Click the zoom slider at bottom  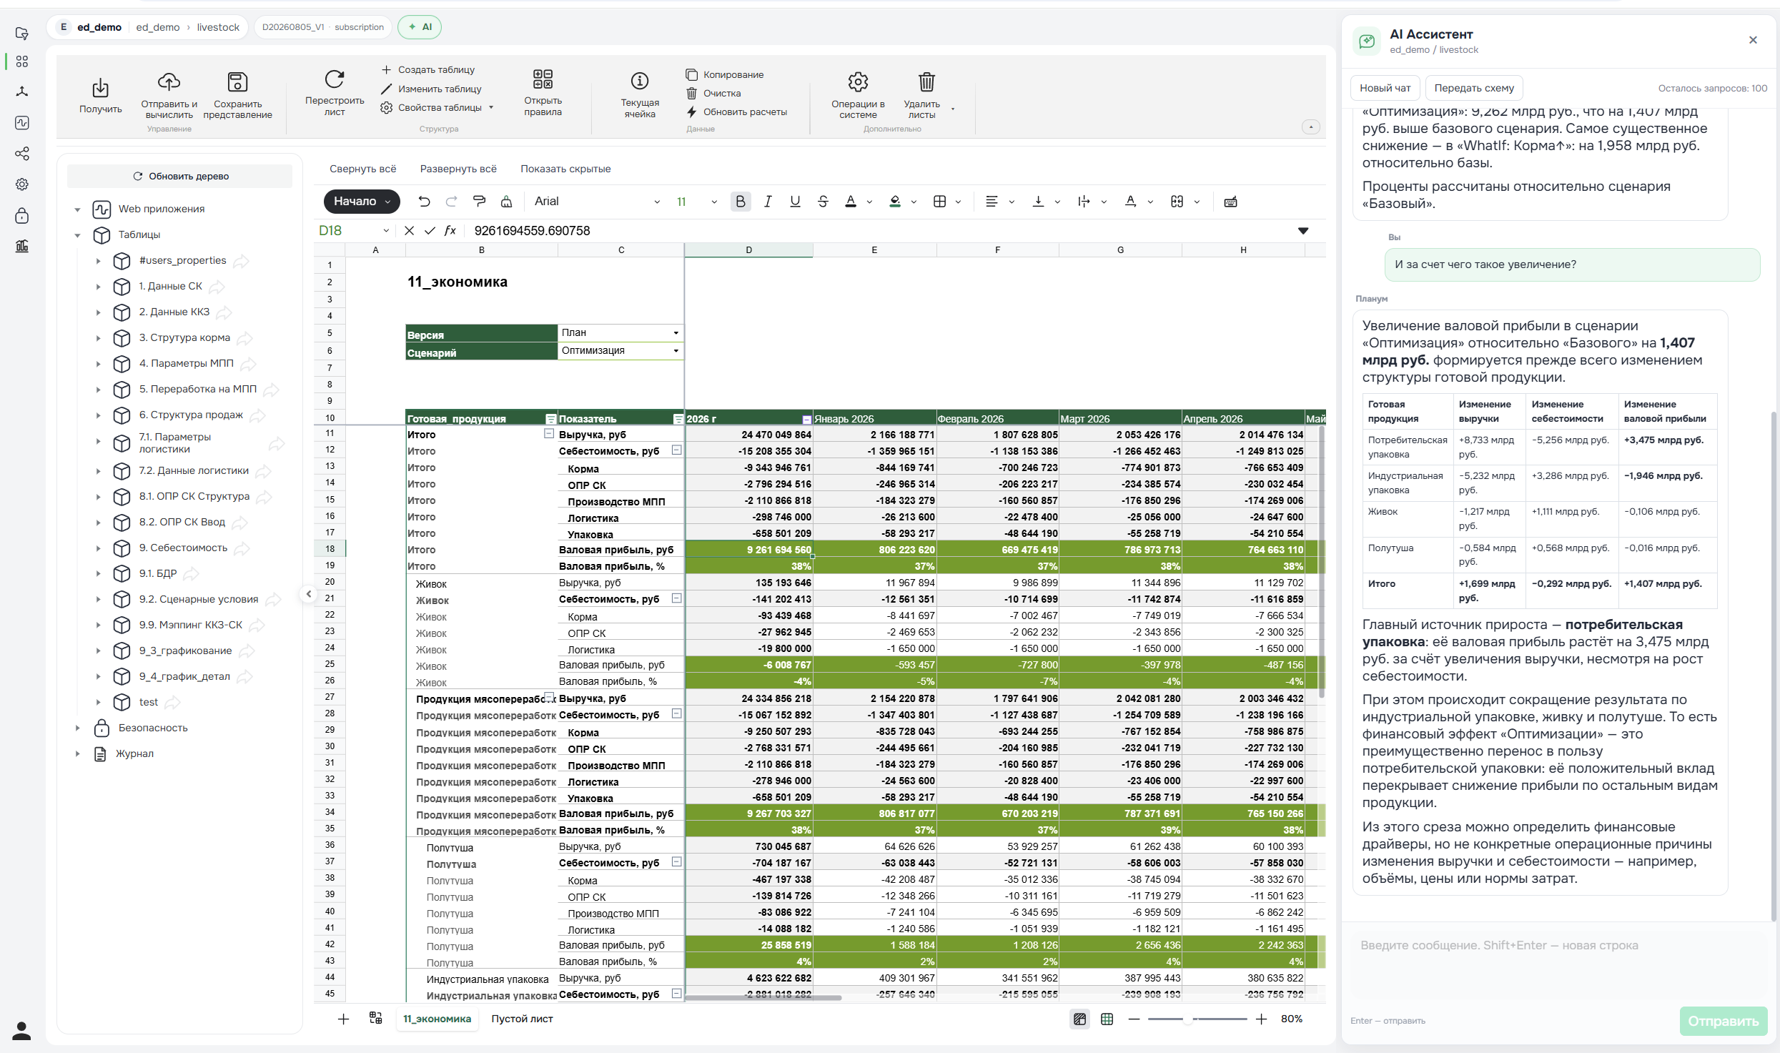tap(1197, 1019)
